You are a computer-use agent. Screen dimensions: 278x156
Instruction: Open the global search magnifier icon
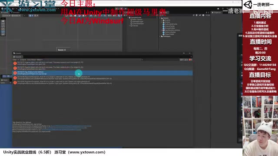pos(227,9)
